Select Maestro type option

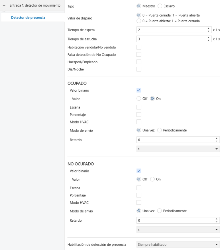point(139,6)
